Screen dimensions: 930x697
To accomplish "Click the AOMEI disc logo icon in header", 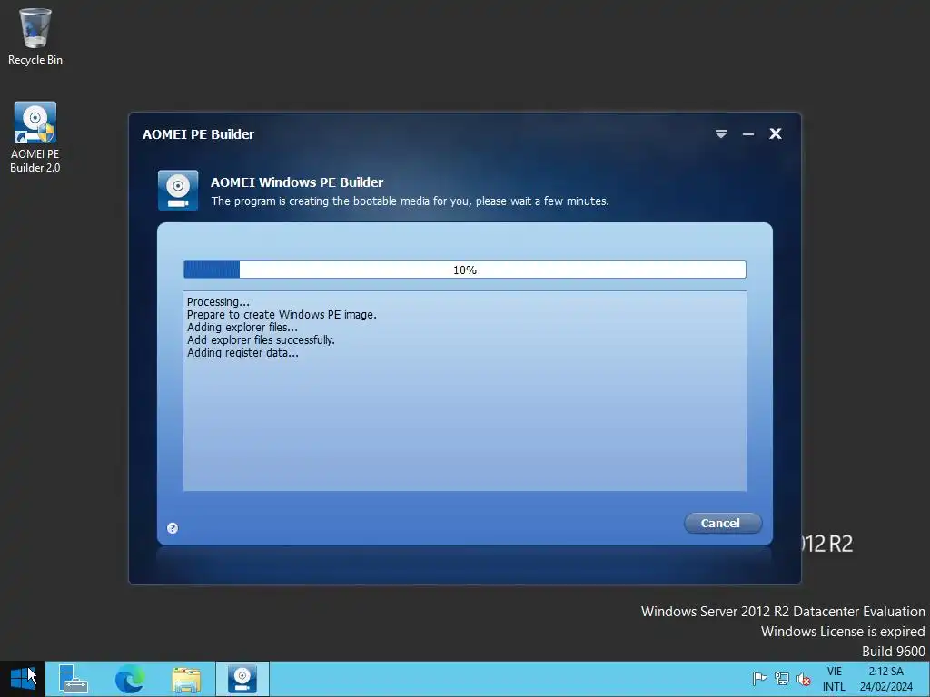I will pos(178,191).
